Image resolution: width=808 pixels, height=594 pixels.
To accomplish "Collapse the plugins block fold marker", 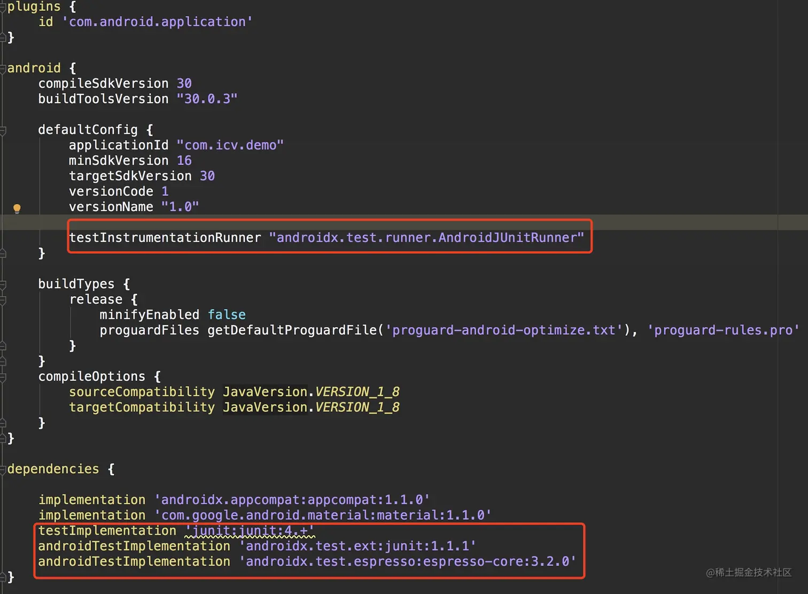I will coord(3,6).
